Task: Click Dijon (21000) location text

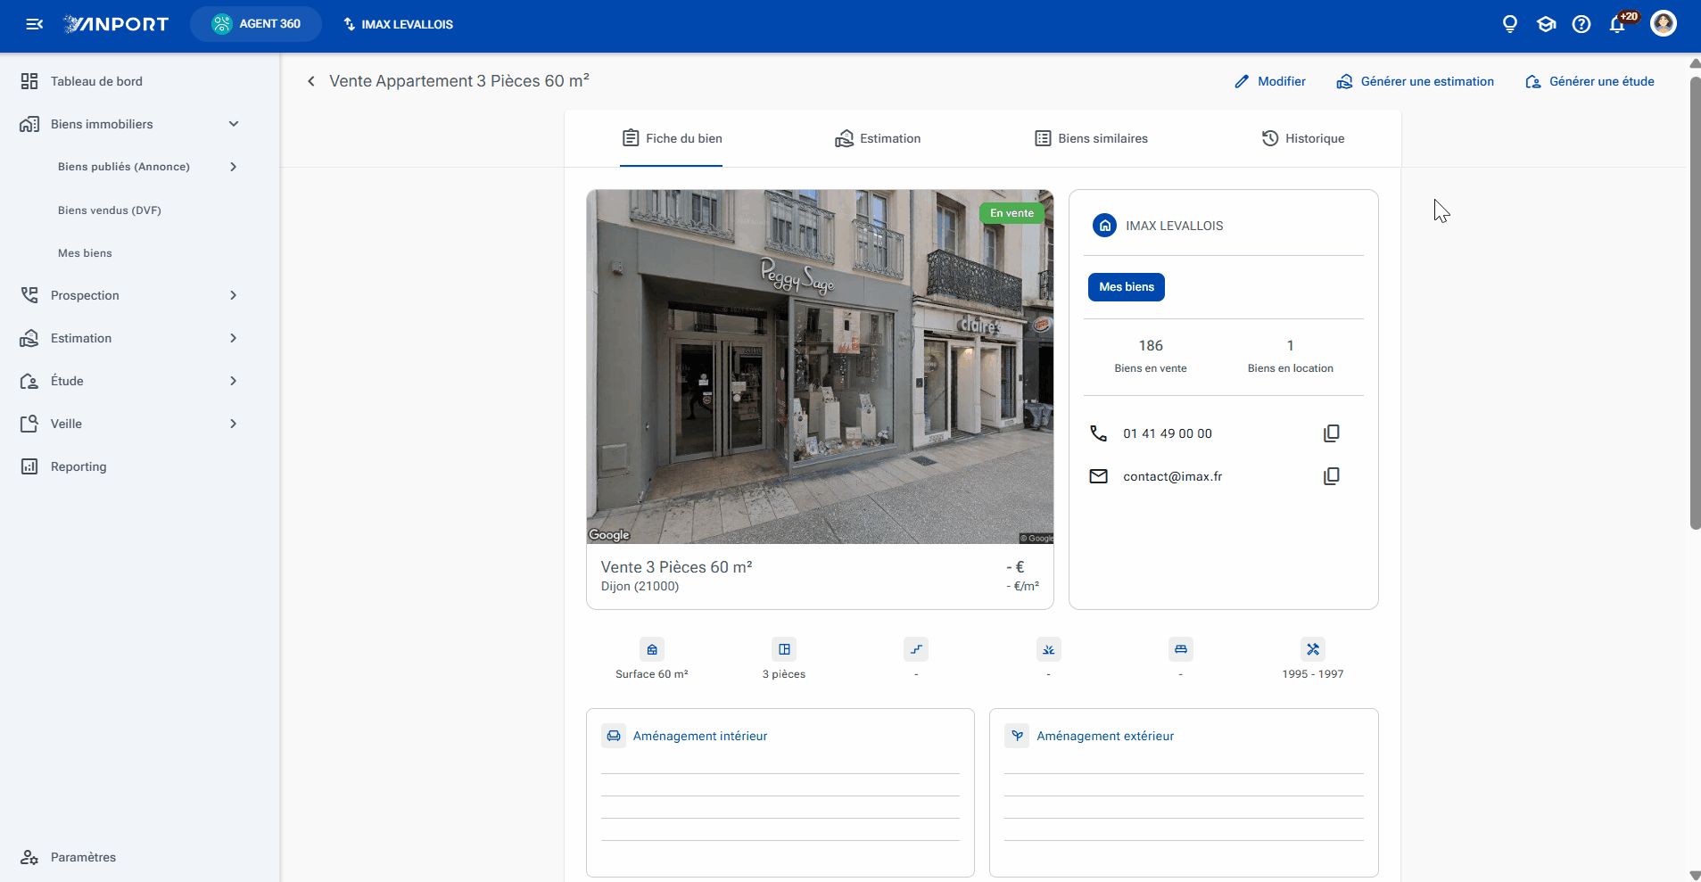Action: coord(640,587)
